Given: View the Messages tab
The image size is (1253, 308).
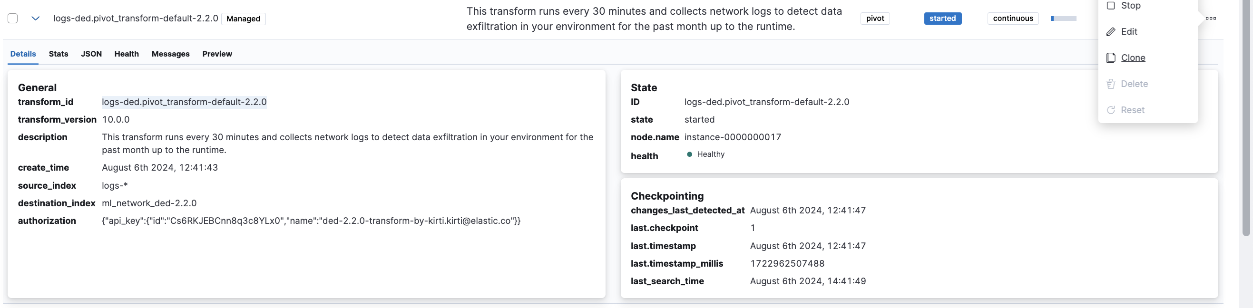Looking at the screenshot, I should click(x=170, y=54).
